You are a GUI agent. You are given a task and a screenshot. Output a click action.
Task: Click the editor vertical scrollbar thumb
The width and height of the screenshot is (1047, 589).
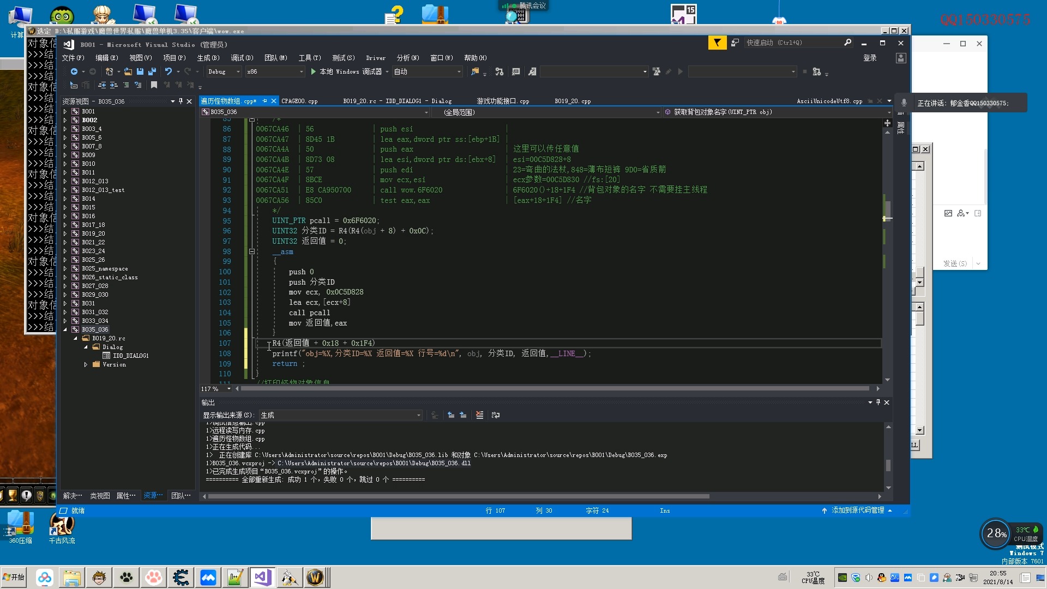pyautogui.click(x=888, y=210)
